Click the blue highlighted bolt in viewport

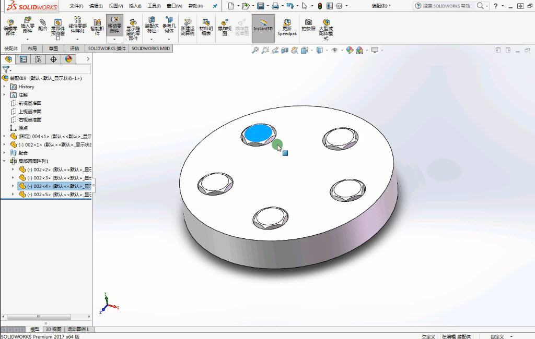point(258,134)
